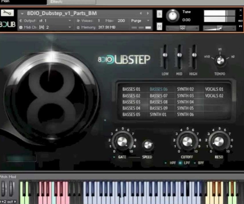Screen dimensions: 244x204
Task: Select the SYNTH 02 preset
Action: point(185,89)
